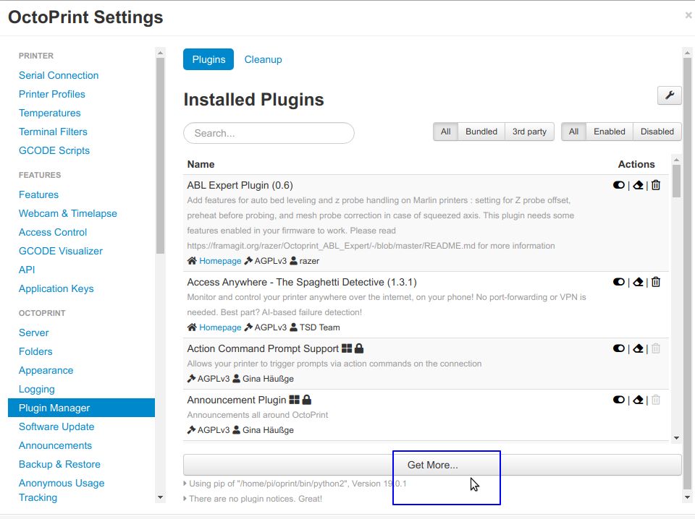
Task: Disable Access Anywhere Spaghetti Detective plugin
Action: [619, 282]
